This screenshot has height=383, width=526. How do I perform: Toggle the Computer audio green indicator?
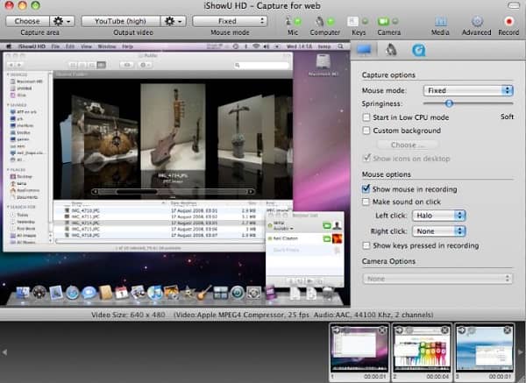coord(331,21)
